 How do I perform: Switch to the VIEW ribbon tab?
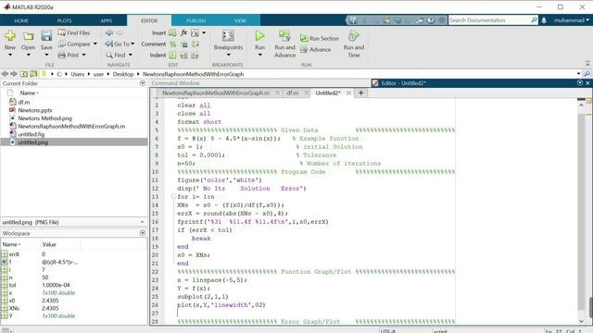[x=240, y=20]
